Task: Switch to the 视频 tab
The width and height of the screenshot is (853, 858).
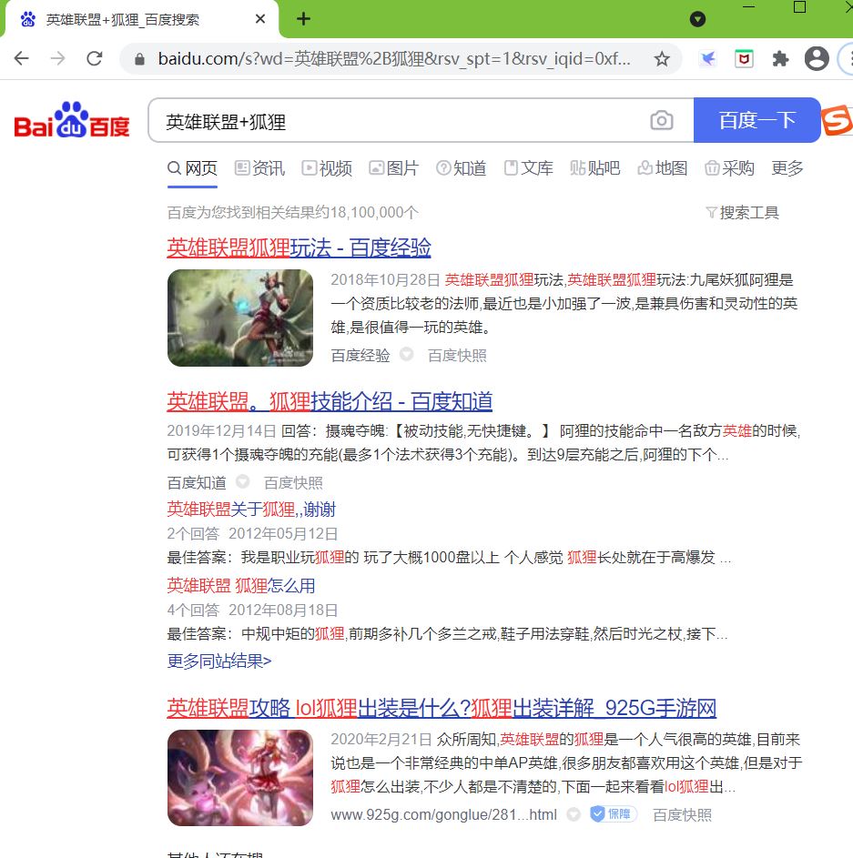Action: 327,168
